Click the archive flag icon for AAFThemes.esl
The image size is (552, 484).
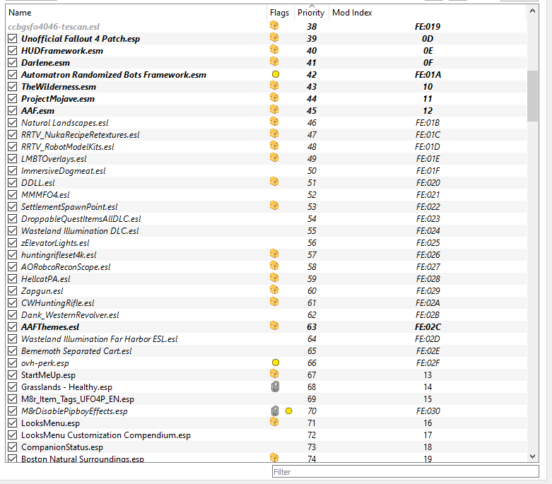pos(274,326)
